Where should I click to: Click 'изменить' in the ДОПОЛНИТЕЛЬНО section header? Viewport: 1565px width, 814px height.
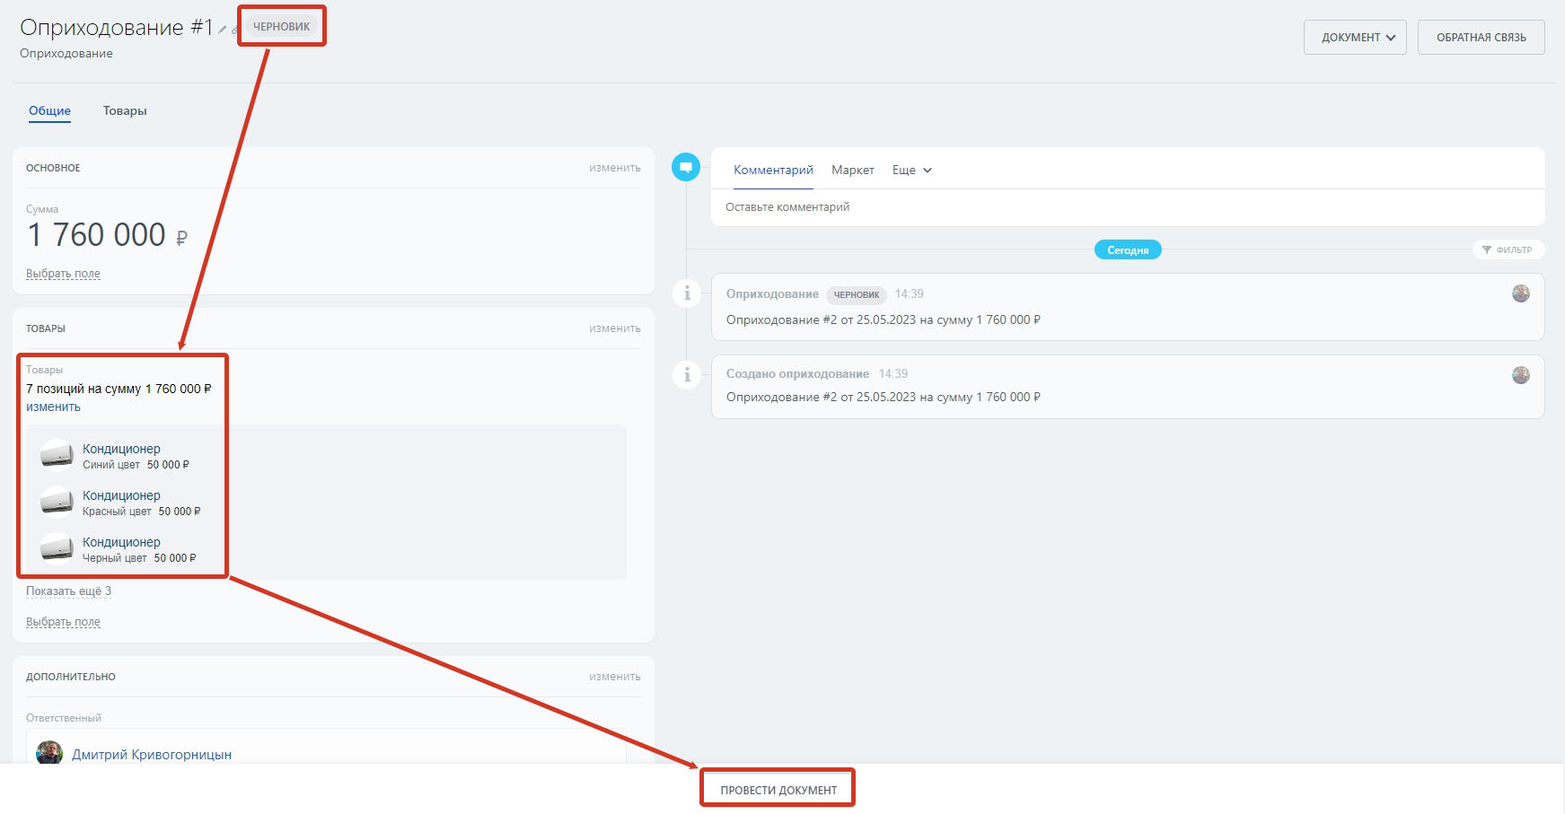coord(615,677)
